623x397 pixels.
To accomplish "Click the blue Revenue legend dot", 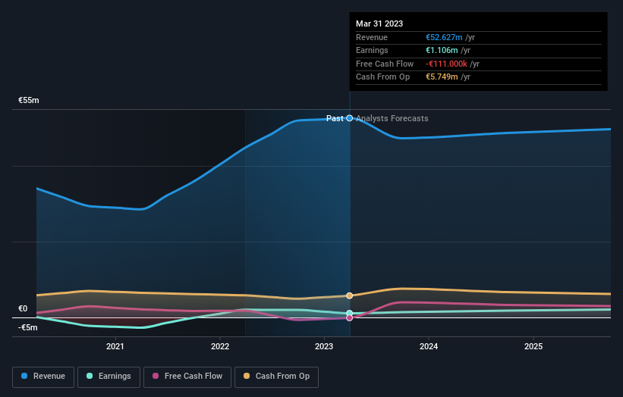I will [x=24, y=376].
